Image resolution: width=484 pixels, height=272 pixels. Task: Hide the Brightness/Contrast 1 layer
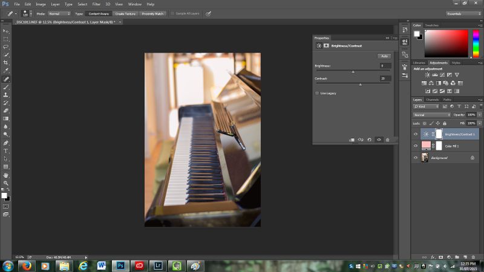tap(416, 134)
